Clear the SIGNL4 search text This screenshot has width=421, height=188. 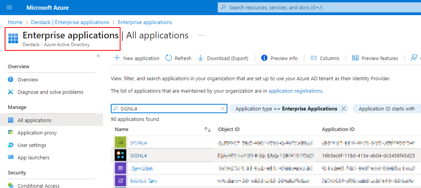click(223, 109)
